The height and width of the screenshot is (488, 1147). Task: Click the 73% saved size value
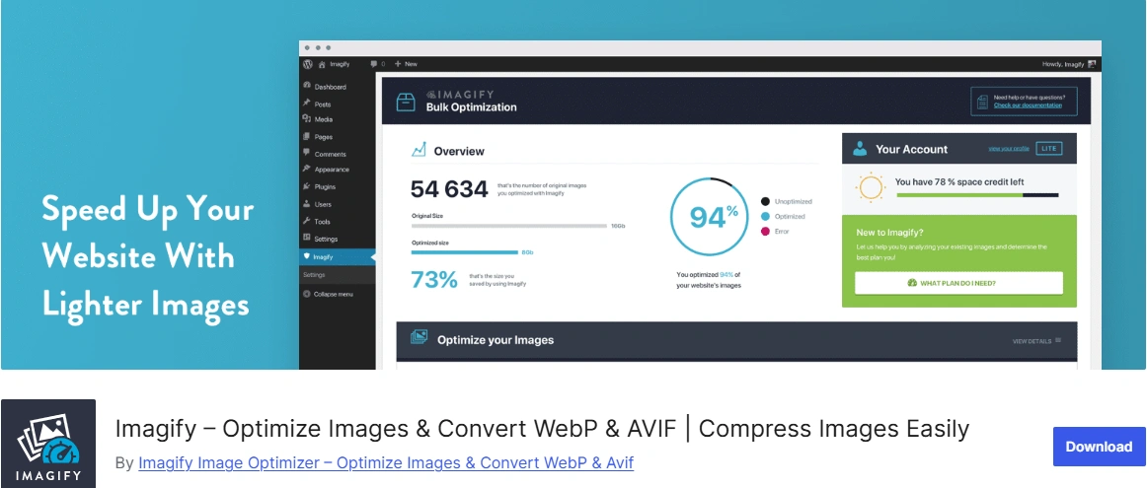pyautogui.click(x=433, y=280)
